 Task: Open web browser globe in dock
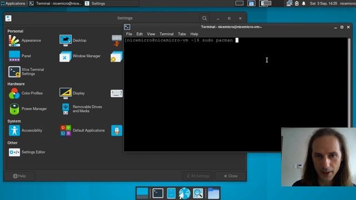184,193
